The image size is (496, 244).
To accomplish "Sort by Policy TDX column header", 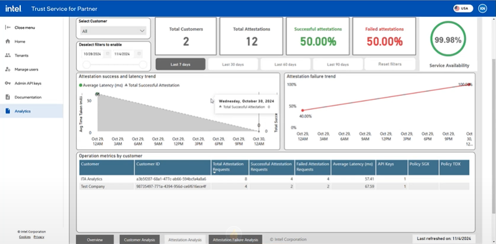I will (x=454, y=167).
